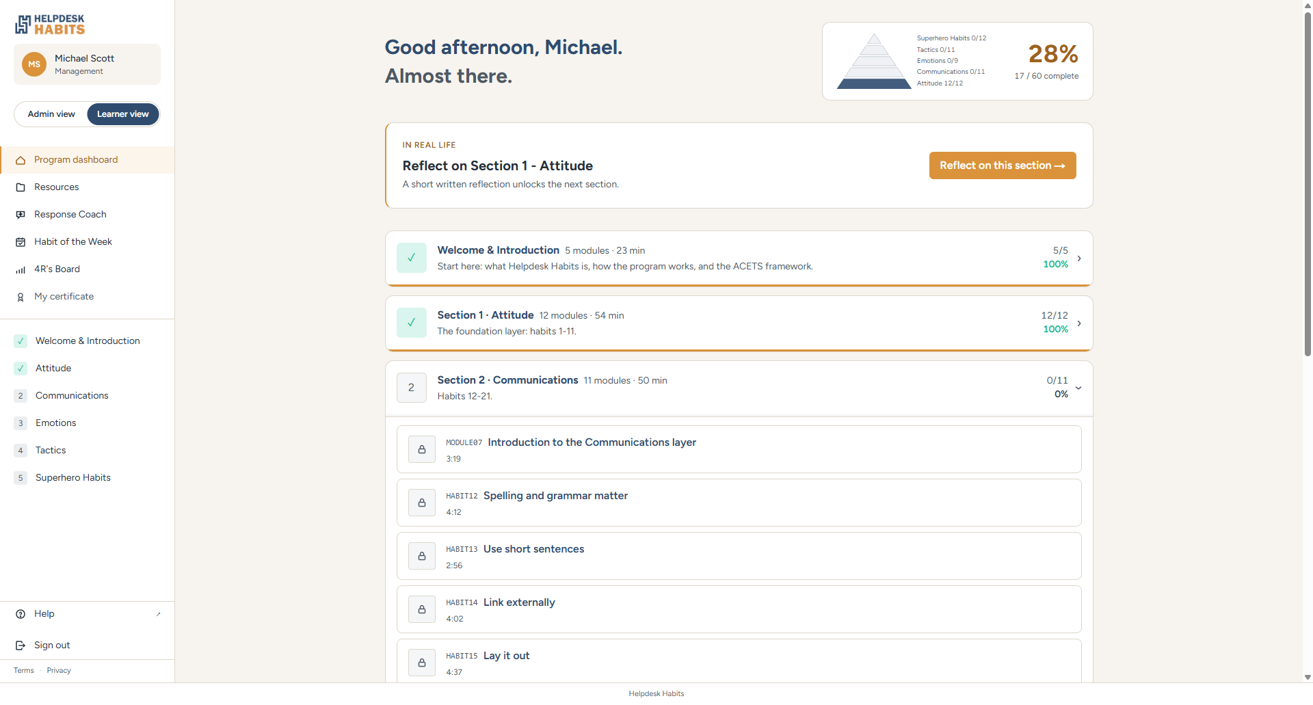
Task: Click the page vertical scrollbar
Action: (1308, 185)
